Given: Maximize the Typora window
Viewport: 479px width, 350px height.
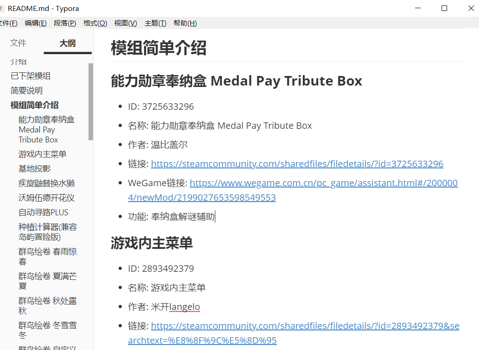Looking at the screenshot, I should pyautogui.click(x=444, y=8).
